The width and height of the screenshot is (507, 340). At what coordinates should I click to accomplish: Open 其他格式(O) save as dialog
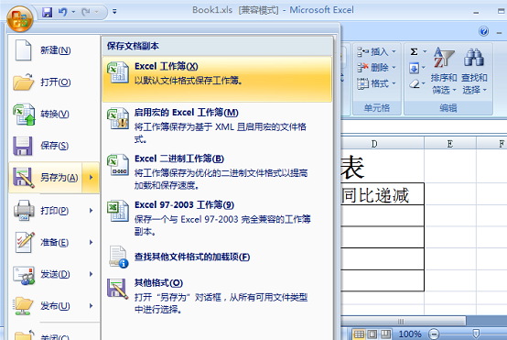217,296
